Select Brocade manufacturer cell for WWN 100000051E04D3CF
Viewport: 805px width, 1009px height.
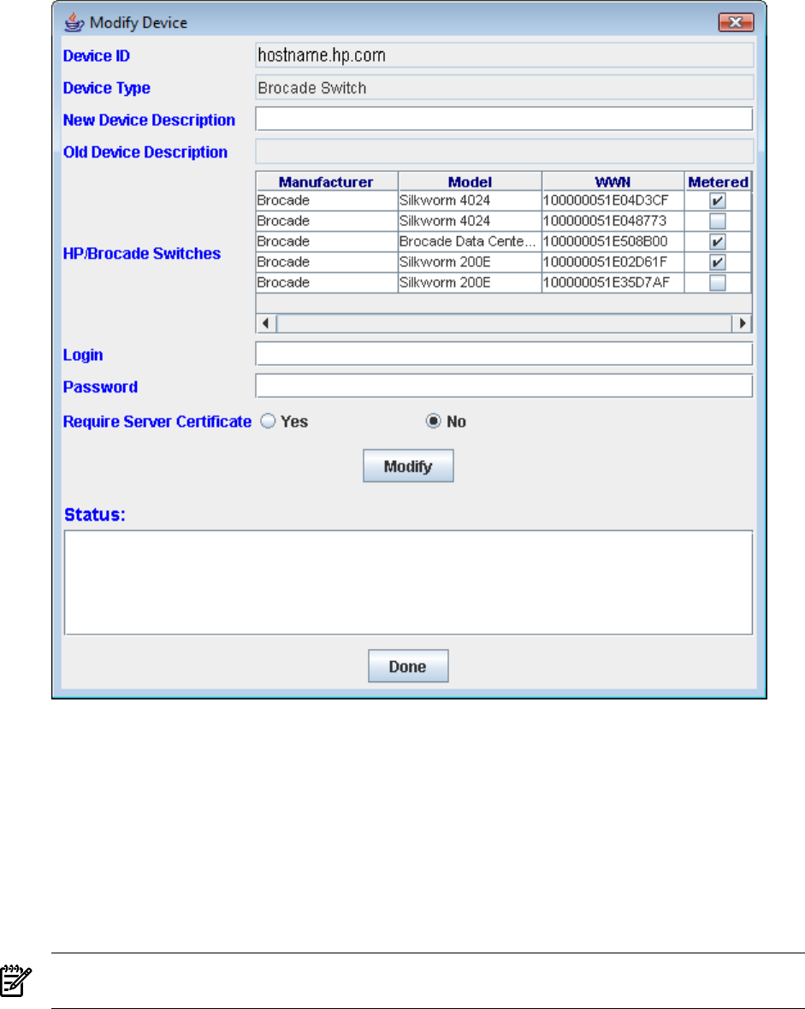(x=327, y=201)
